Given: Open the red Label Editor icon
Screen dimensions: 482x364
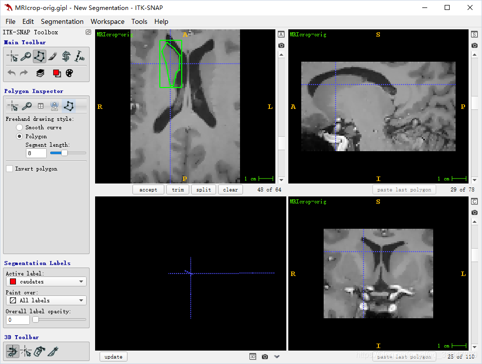Looking at the screenshot, I should coord(57,73).
